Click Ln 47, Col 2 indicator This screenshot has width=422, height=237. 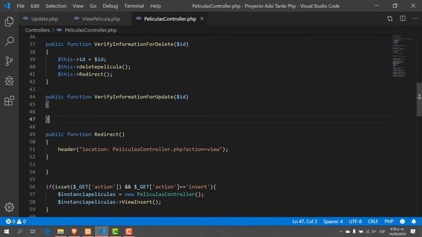pos(305,221)
